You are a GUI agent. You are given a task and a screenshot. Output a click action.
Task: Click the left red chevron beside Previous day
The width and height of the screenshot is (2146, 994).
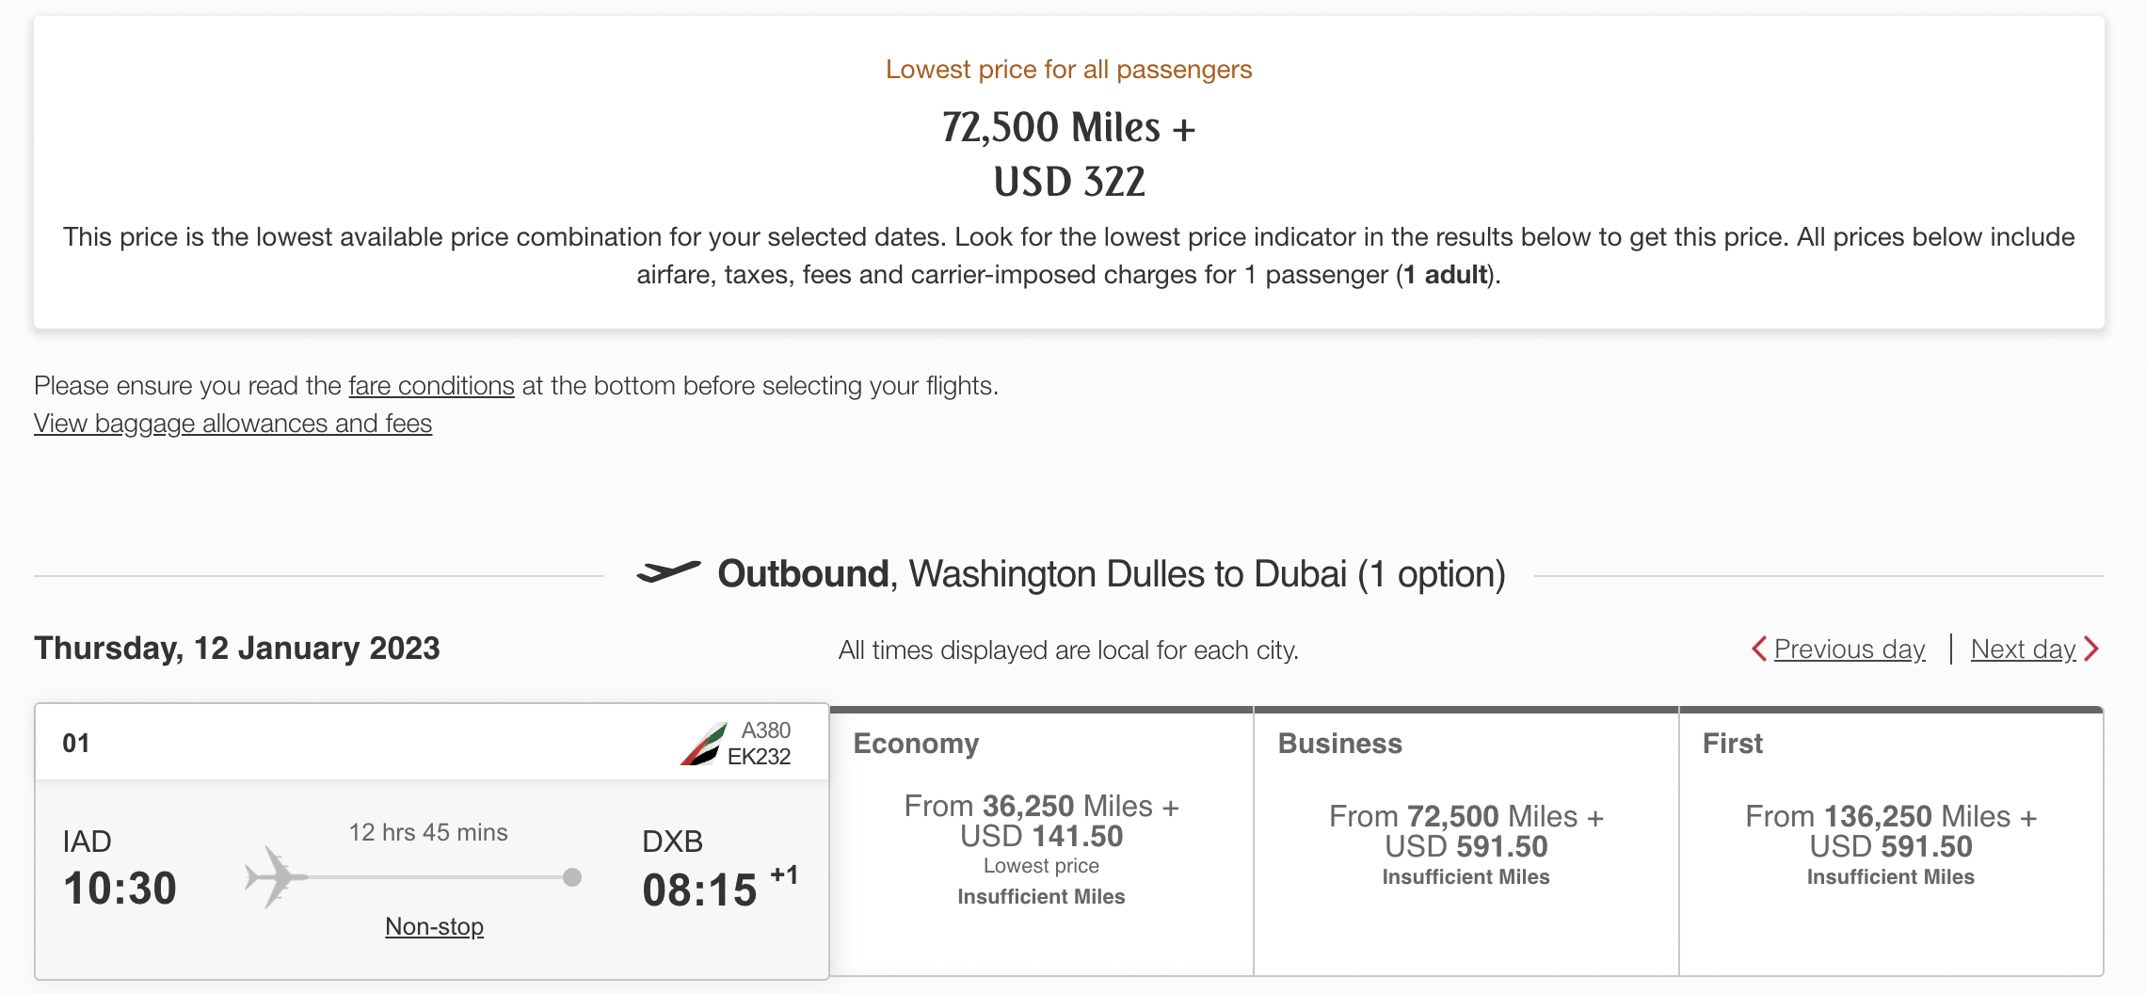1762,649
